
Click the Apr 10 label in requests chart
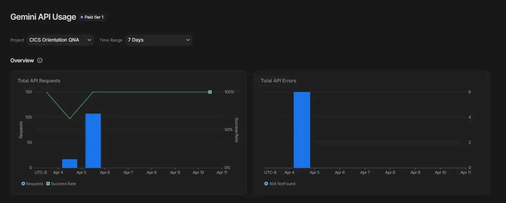point(198,172)
